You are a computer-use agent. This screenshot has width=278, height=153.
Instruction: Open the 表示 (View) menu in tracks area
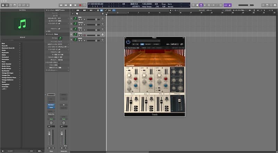(91, 10)
